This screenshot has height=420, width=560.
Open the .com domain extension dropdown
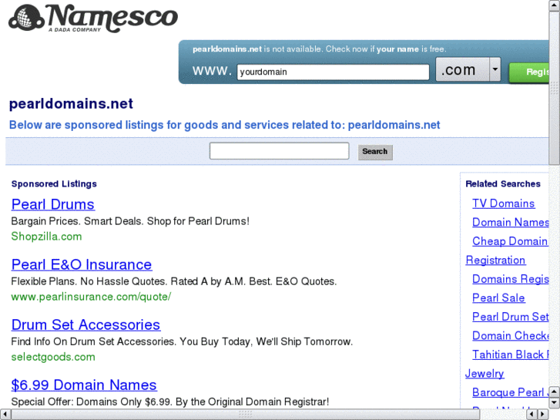click(468, 69)
